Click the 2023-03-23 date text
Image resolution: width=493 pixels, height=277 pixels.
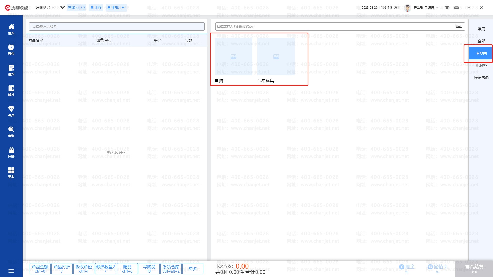point(370,8)
